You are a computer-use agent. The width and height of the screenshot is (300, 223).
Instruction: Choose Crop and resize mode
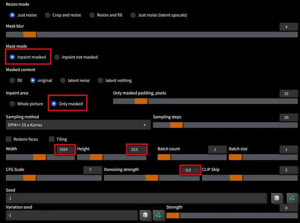pos(63,15)
